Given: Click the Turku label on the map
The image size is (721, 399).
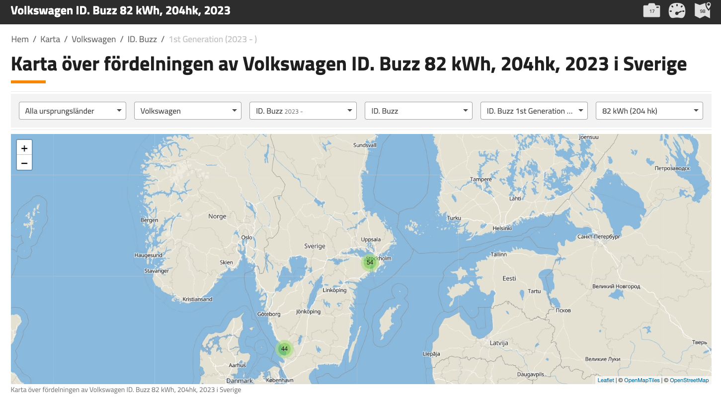Looking at the screenshot, I should click(x=454, y=218).
